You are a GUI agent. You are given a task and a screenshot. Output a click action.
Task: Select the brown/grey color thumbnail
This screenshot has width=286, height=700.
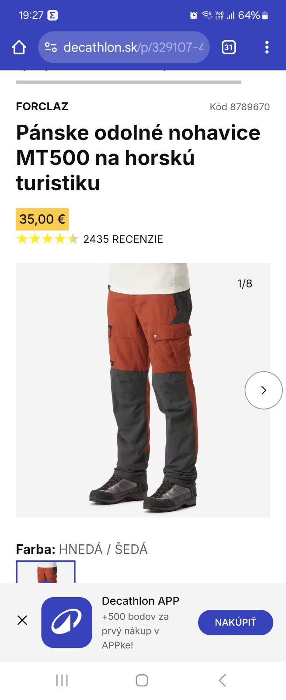tap(45, 572)
